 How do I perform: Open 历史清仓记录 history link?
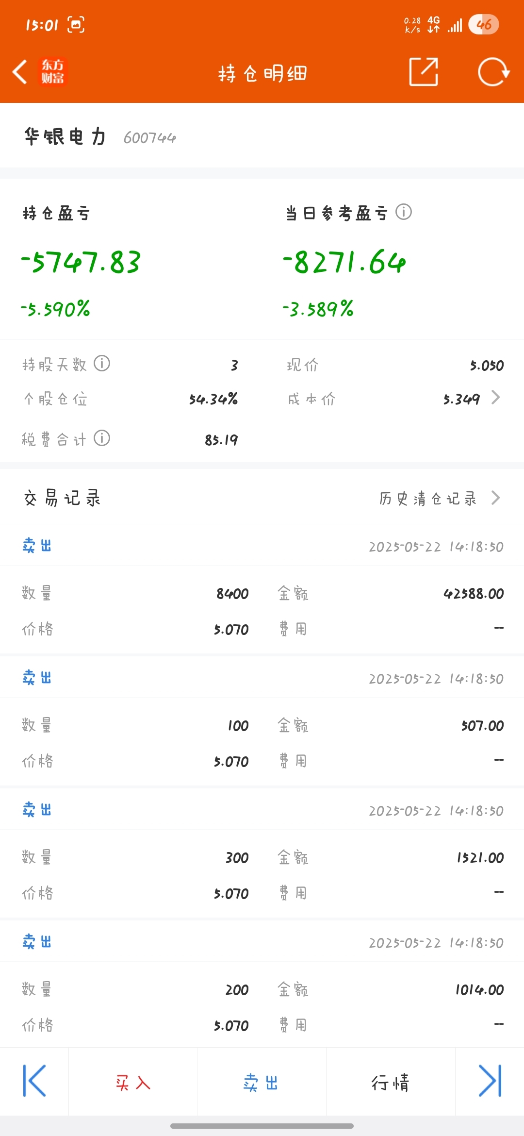(427, 498)
